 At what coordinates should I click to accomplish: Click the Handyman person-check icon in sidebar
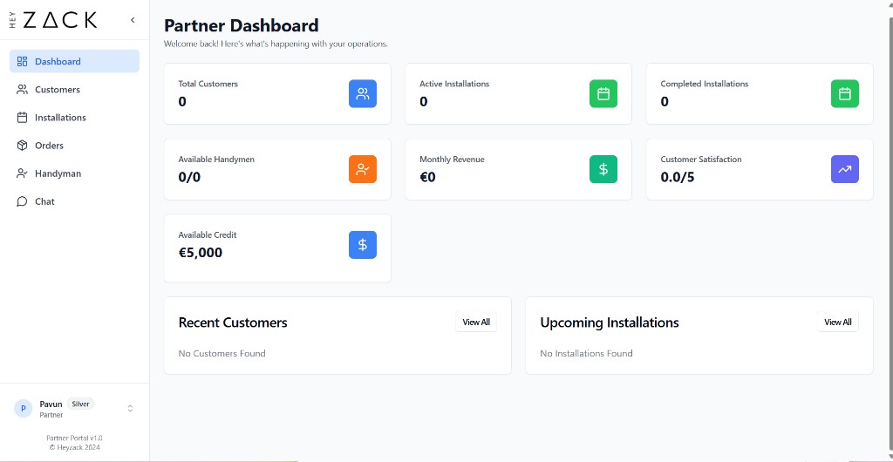coord(22,173)
